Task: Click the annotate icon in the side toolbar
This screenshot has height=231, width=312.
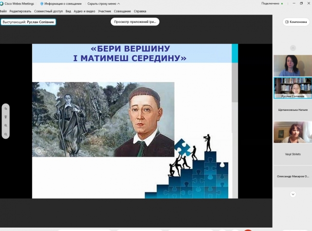Action: (x=5, y=108)
